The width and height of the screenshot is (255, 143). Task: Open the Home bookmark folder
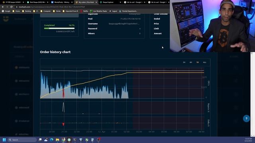tap(16, 11)
